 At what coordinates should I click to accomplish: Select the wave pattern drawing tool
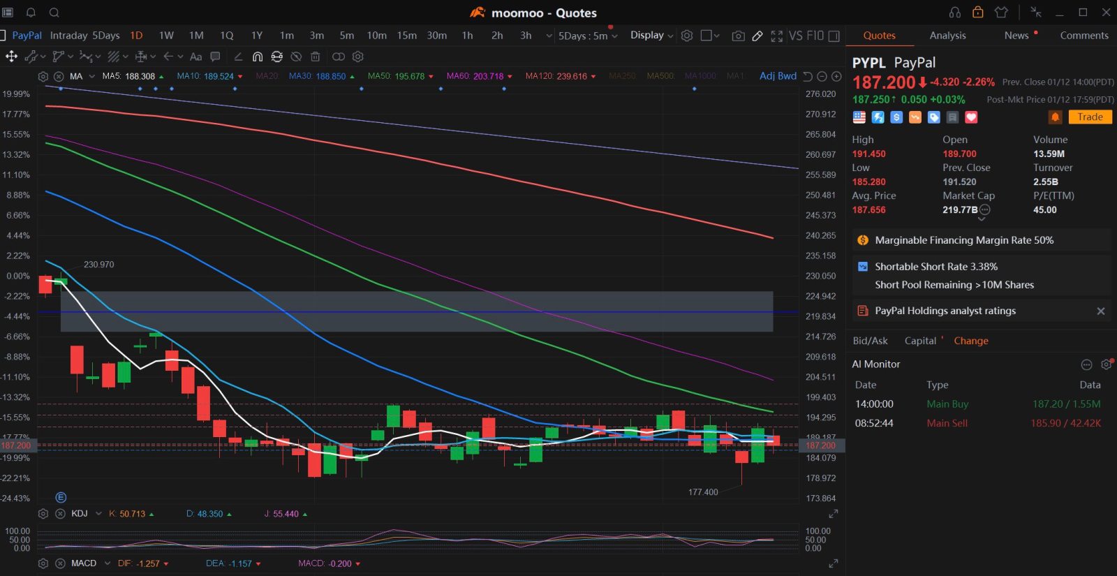tap(87, 57)
